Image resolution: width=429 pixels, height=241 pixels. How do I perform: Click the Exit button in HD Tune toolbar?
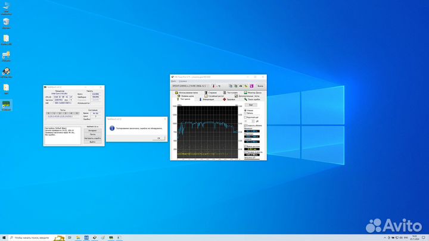(x=260, y=86)
